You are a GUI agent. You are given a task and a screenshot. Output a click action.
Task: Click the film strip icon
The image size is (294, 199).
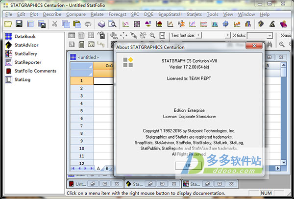click(162, 35)
